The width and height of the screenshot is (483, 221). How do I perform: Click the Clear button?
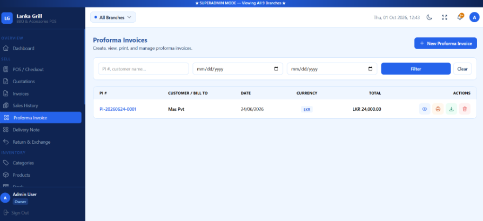[x=462, y=69]
